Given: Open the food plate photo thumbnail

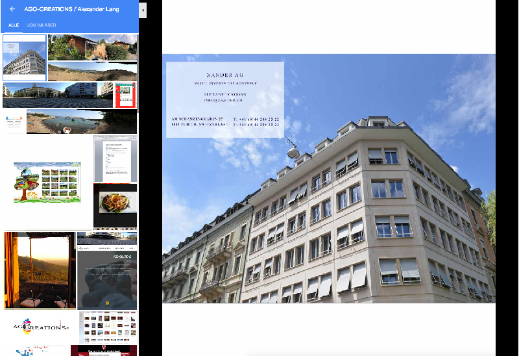Looking at the screenshot, I should pyautogui.click(x=115, y=206).
